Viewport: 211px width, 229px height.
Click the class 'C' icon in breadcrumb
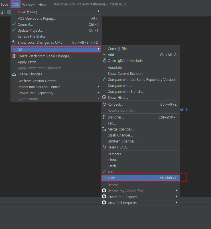tap(9, 12)
